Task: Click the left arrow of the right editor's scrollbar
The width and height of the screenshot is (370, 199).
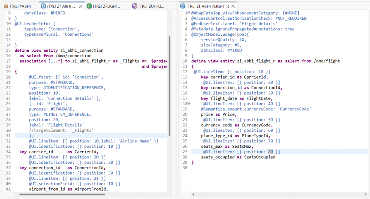Action: coord(193,194)
